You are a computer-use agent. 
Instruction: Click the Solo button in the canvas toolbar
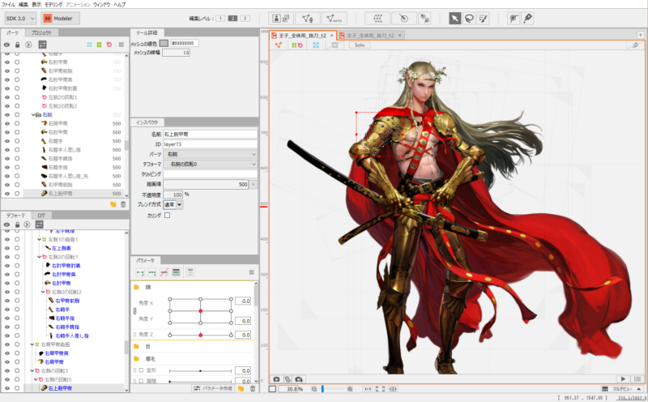(360, 45)
